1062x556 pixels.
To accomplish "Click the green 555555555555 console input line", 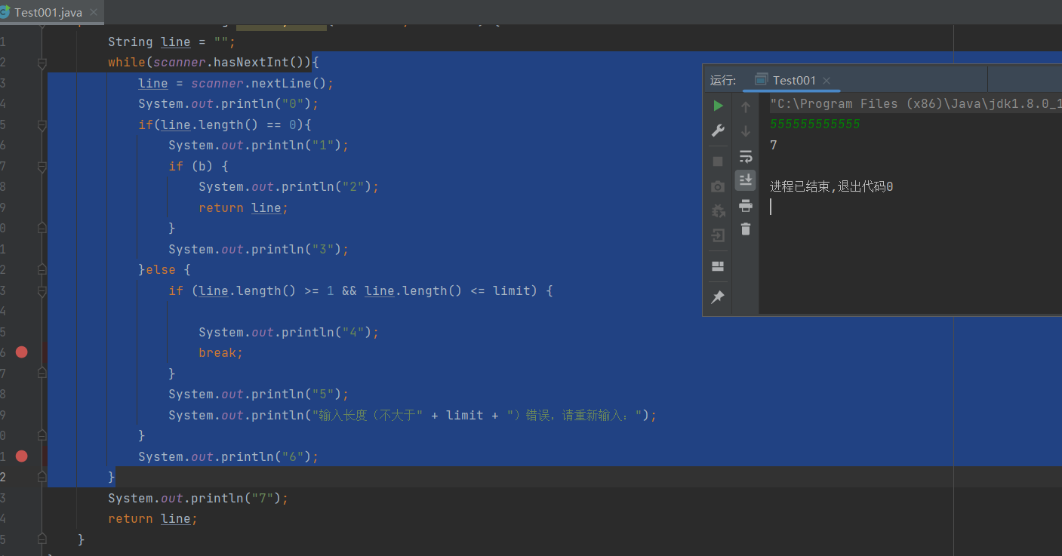I will [815, 124].
